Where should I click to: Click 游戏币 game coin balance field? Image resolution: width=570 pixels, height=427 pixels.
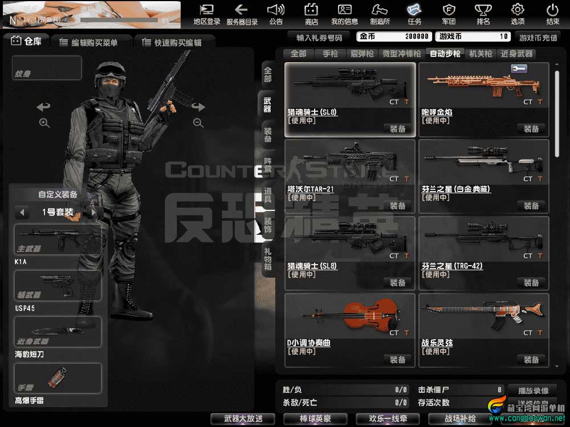473,36
